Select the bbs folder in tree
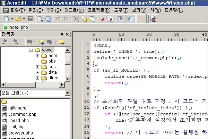 tap(52, 61)
